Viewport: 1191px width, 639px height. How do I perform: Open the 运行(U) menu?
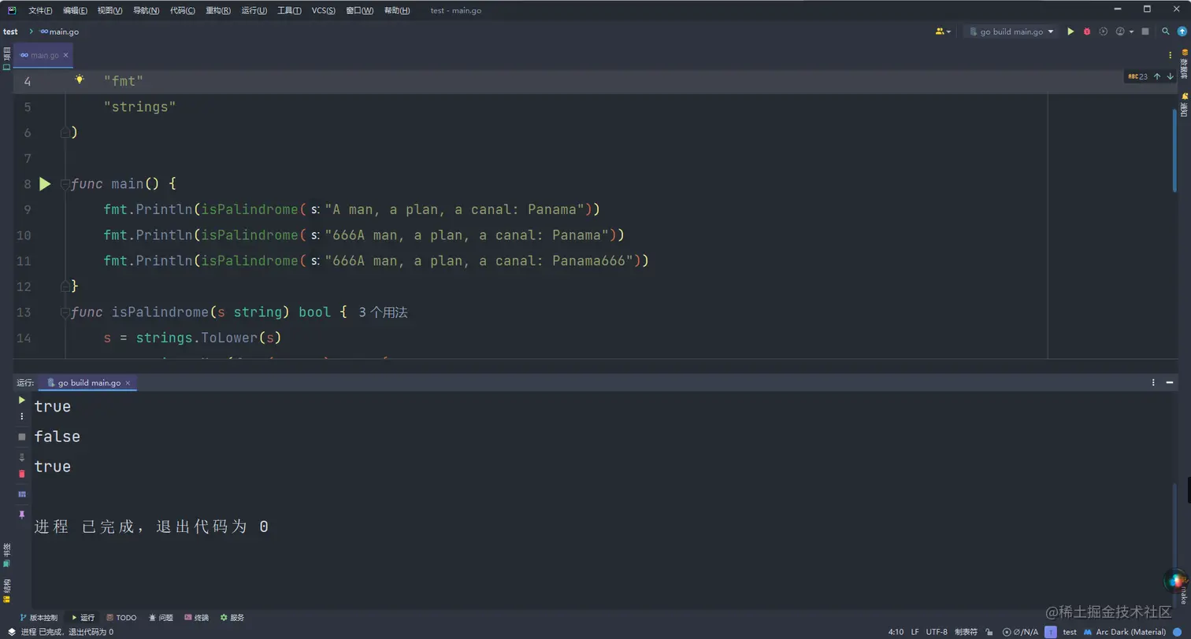254,10
